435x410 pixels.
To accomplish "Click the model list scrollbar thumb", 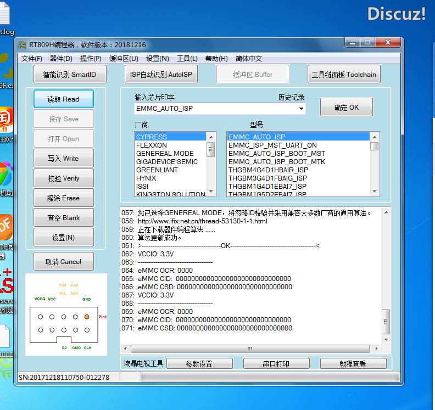I will coord(375,146).
